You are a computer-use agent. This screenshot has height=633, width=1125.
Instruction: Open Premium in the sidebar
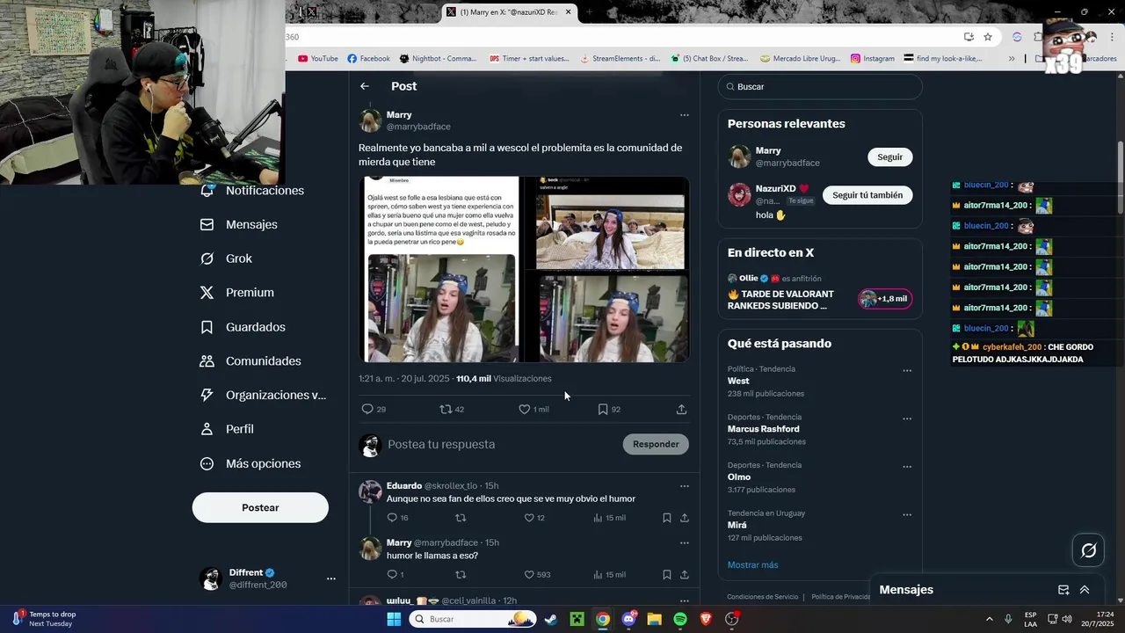tap(238, 293)
